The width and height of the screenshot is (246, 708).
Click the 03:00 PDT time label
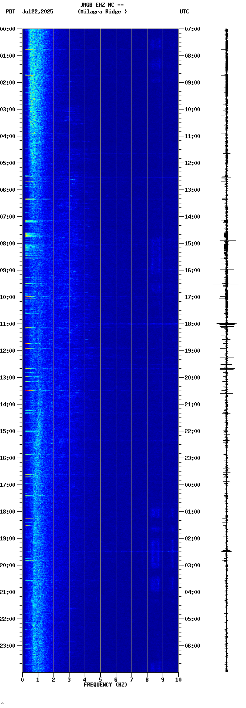coord(8,110)
